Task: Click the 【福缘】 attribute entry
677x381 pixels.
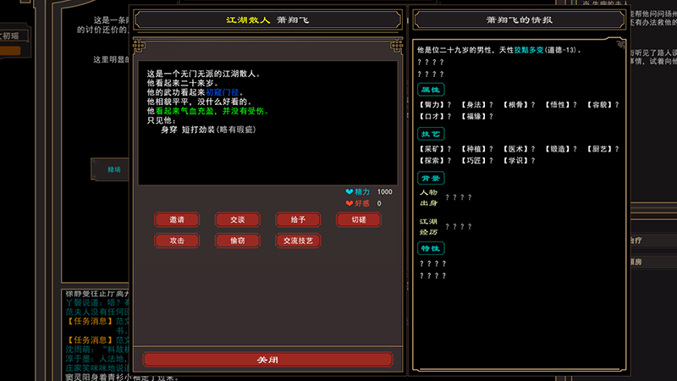Action: pos(476,116)
